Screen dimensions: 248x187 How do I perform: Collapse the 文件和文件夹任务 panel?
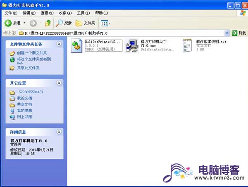[59, 44]
